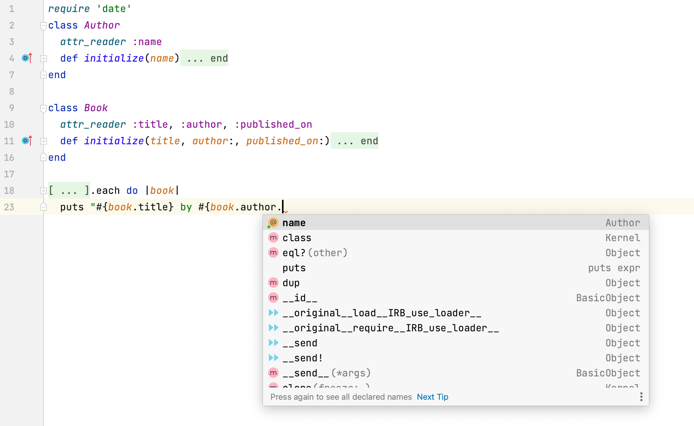Expand the folded array literal on line 18

44,190
